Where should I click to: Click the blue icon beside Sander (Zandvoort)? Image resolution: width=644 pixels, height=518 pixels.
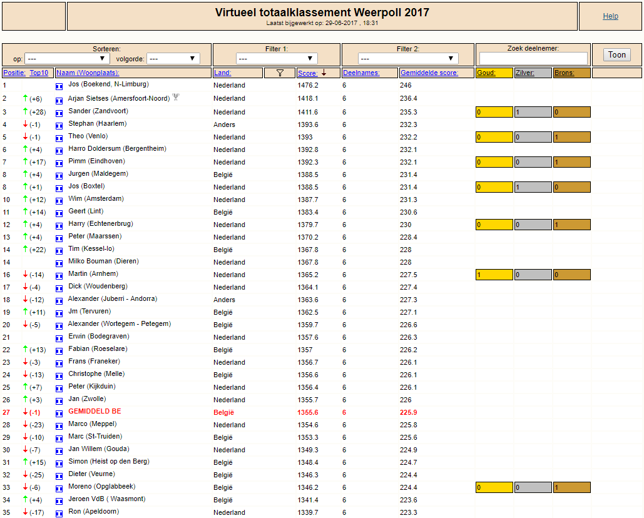[x=59, y=113]
